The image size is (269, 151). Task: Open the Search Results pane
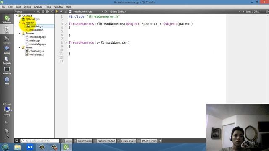pos(83,141)
